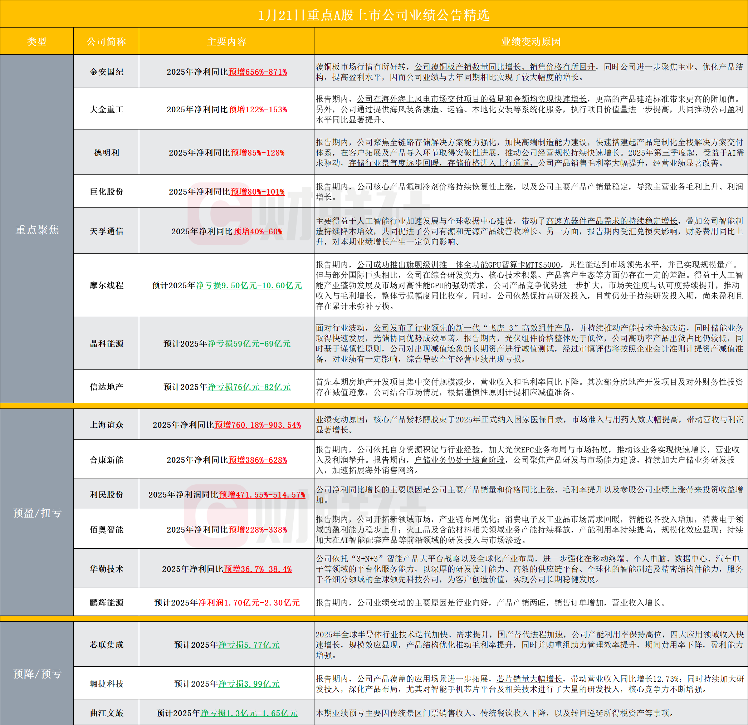Select the 金安国纪 company name cell
Viewport: 748px width, 725px height.
pyautogui.click(x=106, y=72)
